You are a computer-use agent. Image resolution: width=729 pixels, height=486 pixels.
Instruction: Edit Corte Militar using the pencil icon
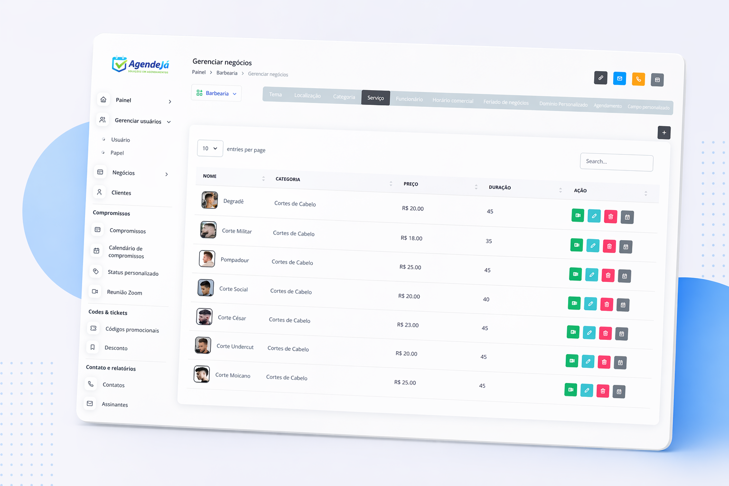(593, 246)
